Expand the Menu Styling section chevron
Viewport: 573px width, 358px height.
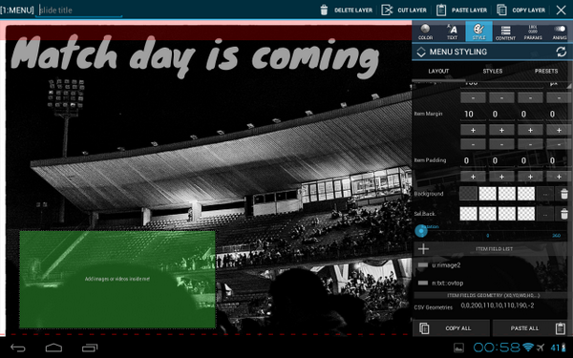point(421,52)
